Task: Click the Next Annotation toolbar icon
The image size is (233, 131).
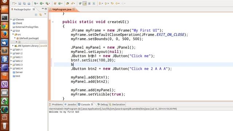Action: pyautogui.click(x=100, y=3)
